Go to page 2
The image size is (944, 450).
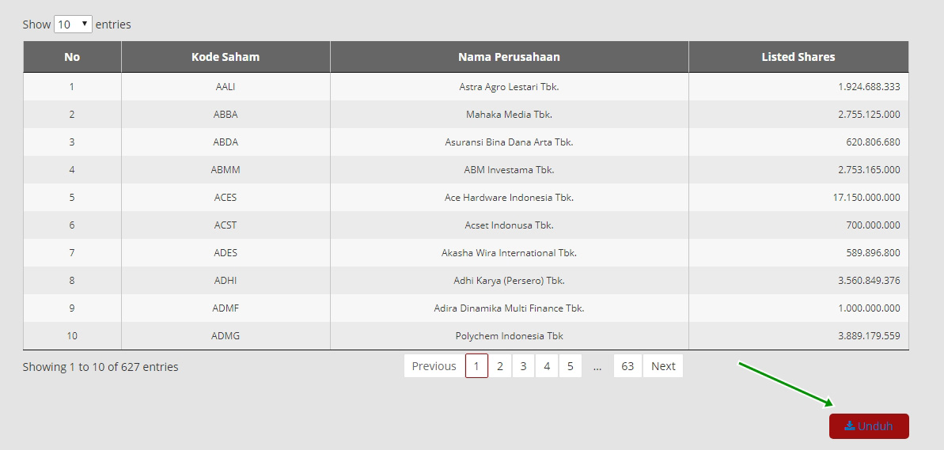pyautogui.click(x=500, y=366)
